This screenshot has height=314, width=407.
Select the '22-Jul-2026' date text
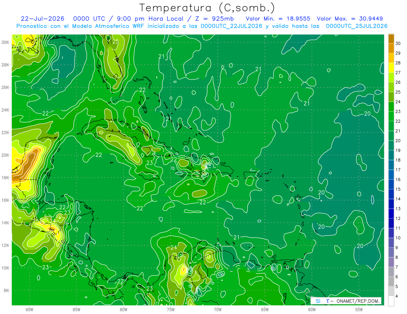[x=43, y=19]
